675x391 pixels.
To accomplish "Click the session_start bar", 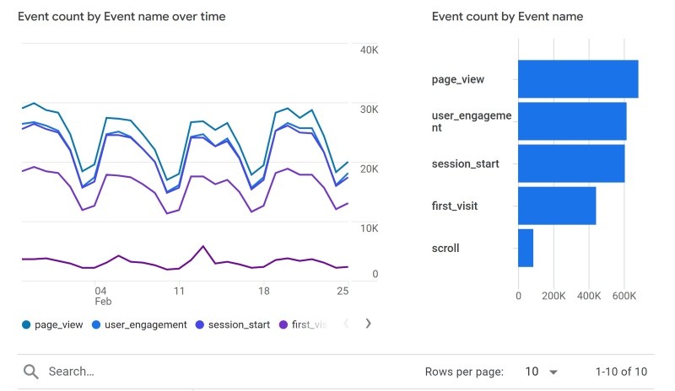I will (x=570, y=163).
